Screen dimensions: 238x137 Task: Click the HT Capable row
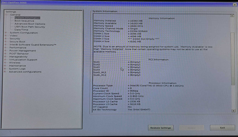112,107
